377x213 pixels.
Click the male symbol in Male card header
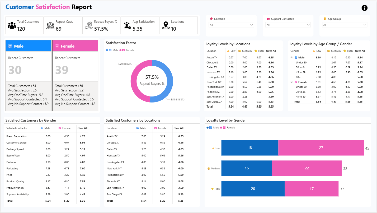point(10,46)
